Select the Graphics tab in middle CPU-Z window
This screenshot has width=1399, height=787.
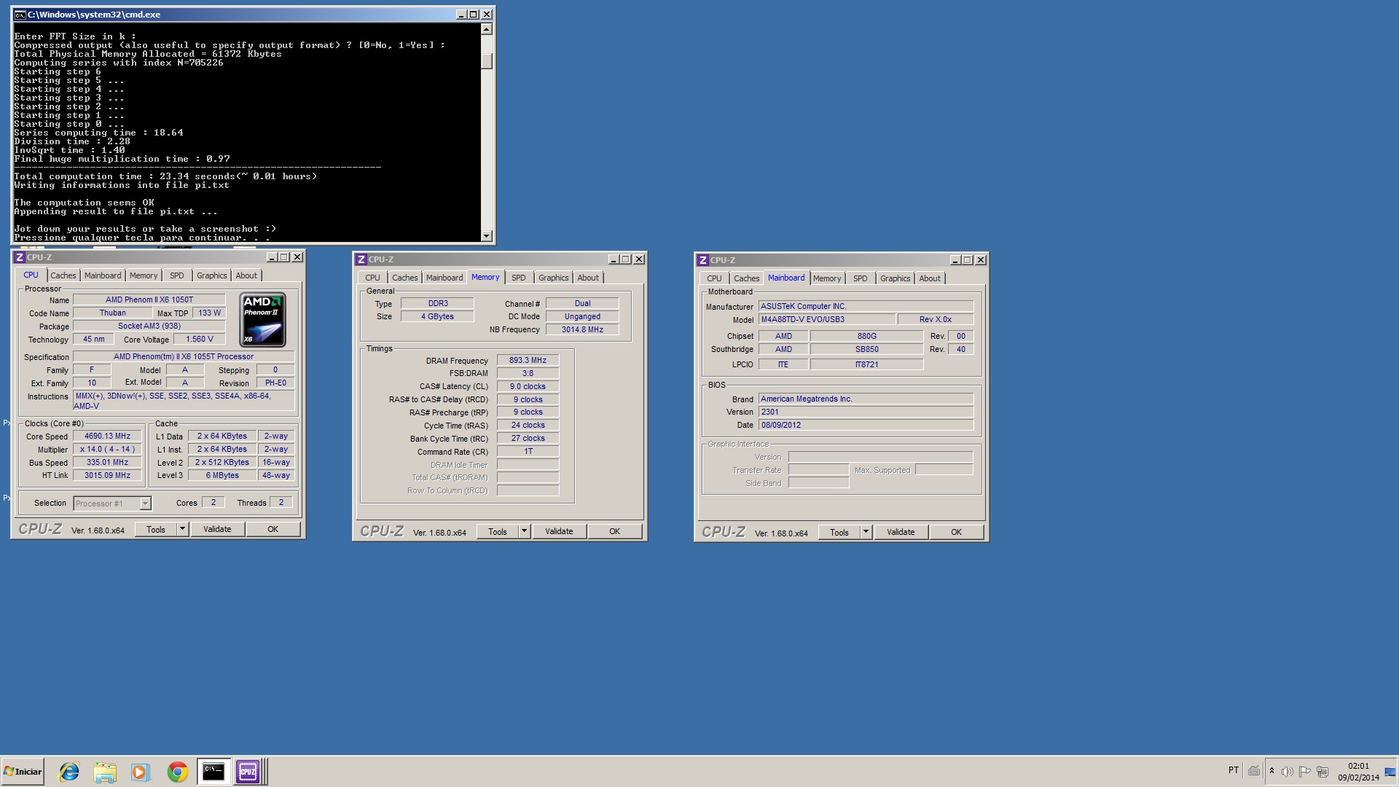coord(554,278)
